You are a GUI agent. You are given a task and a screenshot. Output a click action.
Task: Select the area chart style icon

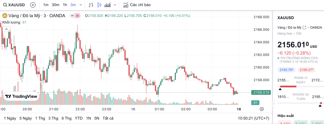[107, 5]
